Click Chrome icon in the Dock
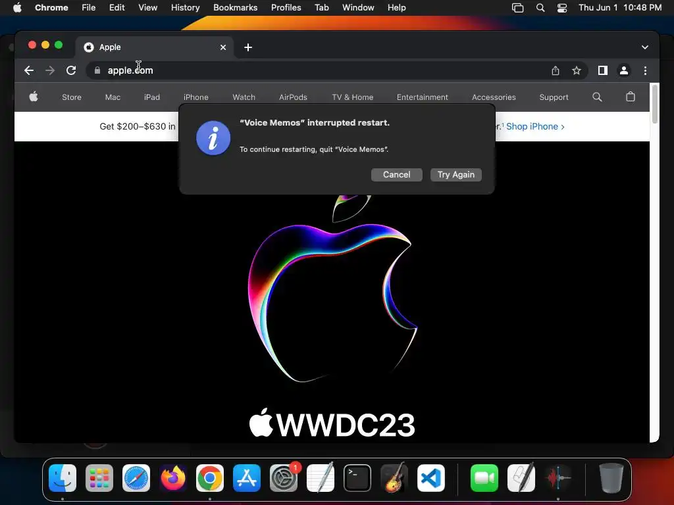The width and height of the screenshot is (674, 505). point(210,478)
